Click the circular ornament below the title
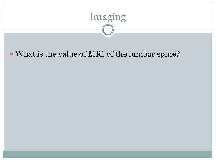Image resolution: width=216 pixels, height=162 pixels. [108, 30]
